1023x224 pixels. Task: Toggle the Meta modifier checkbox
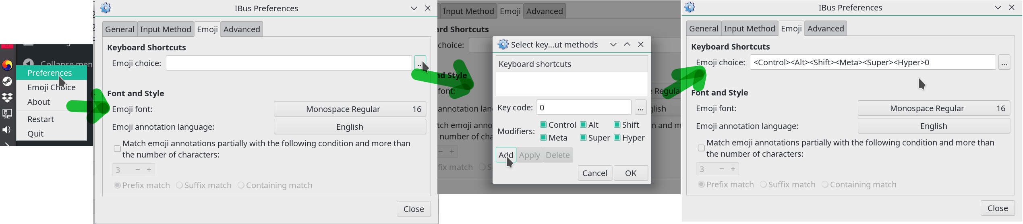[x=543, y=138]
